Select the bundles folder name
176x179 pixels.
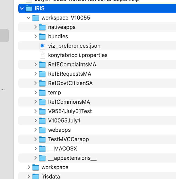58,37
